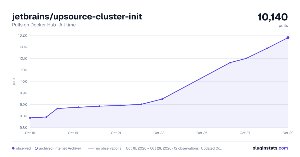Click the 10,140 total pulls figure
The image size is (300, 157).
[273, 17]
